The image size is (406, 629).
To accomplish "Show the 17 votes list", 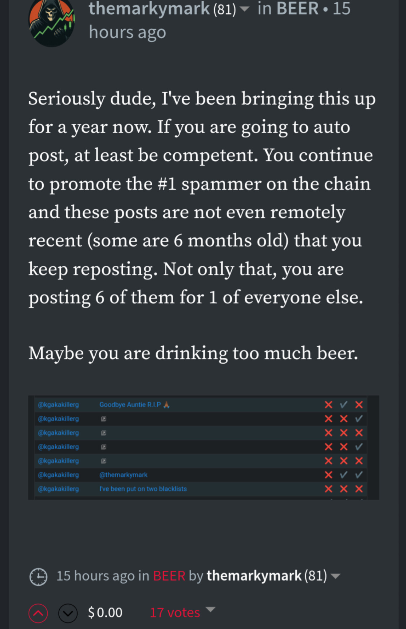I will coord(175,613).
